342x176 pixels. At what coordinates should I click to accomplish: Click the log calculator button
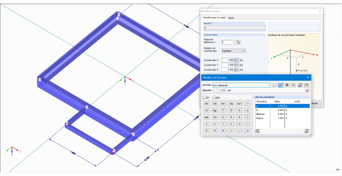click(215, 110)
